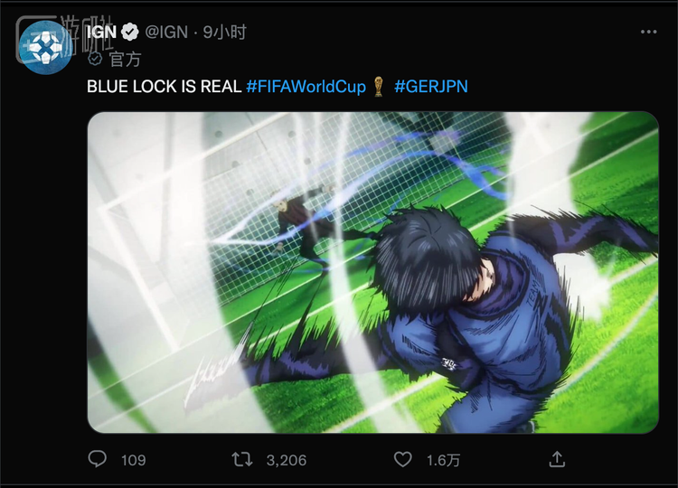Click the retweet arrows icon
Image resolution: width=678 pixels, height=488 pixels.
242,459
